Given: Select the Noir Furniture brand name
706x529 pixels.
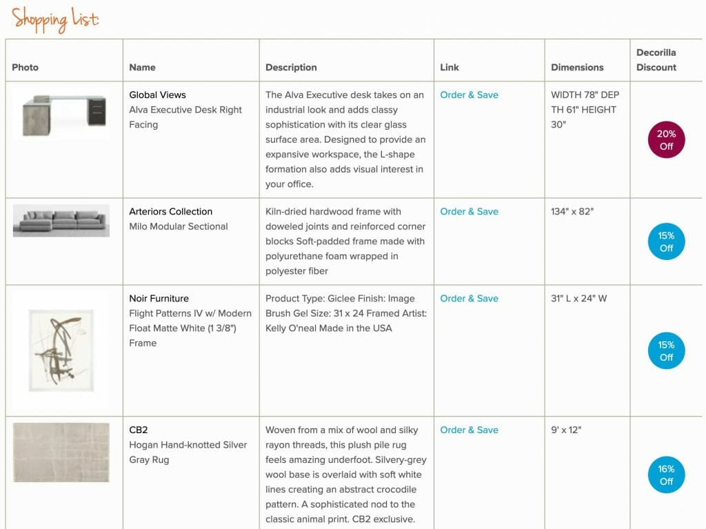Looking at the screenshot, I should [x=159, y=299].
